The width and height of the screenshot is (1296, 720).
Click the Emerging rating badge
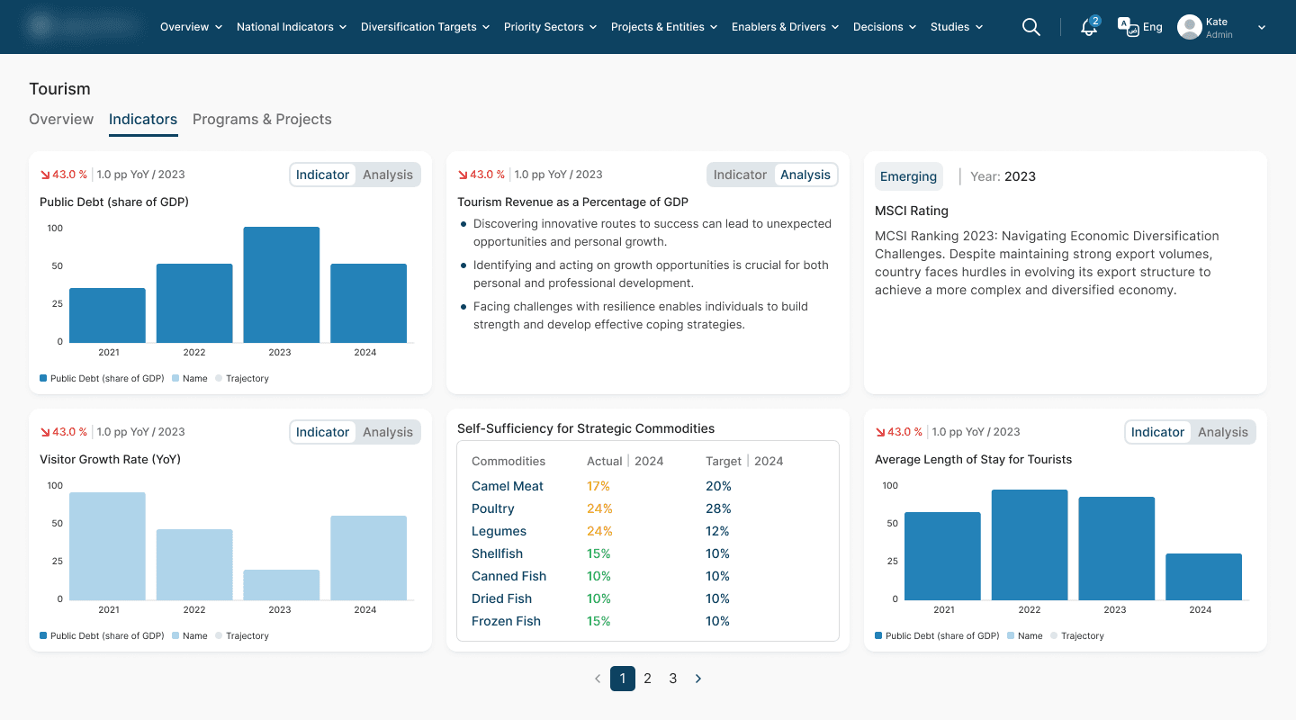(908, 176)
